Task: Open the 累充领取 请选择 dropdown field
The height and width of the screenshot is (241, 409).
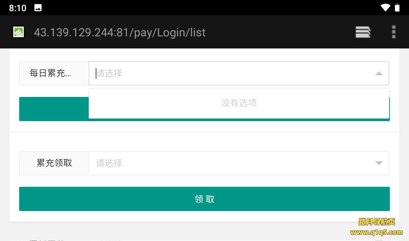Action: pos(239,163)
